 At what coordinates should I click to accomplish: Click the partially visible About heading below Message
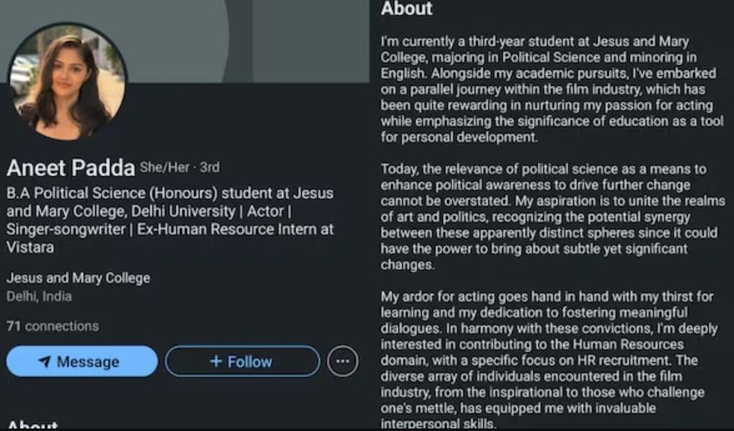tap(32, 425)
